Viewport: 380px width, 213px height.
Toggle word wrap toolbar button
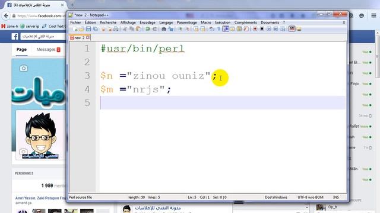(211, 29)
